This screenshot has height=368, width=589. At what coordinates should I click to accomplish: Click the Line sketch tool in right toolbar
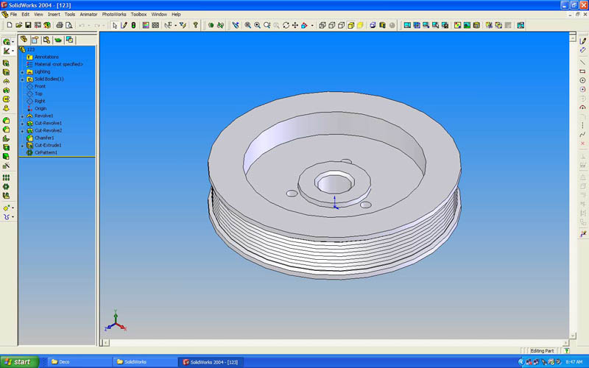pyautogui.click(x=582, y=63)
